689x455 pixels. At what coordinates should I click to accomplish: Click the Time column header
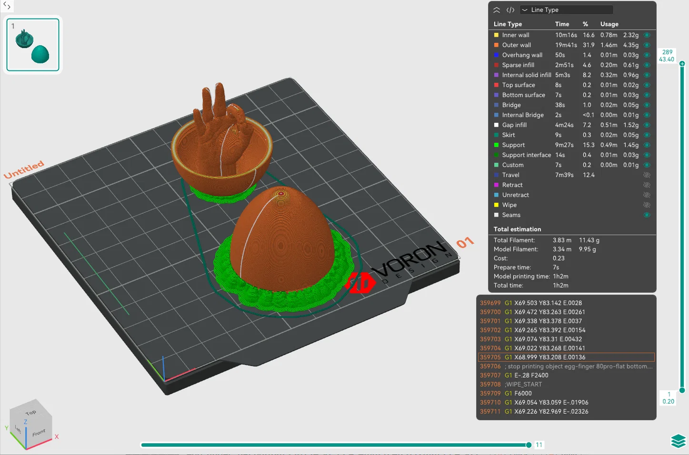point(562,24)
